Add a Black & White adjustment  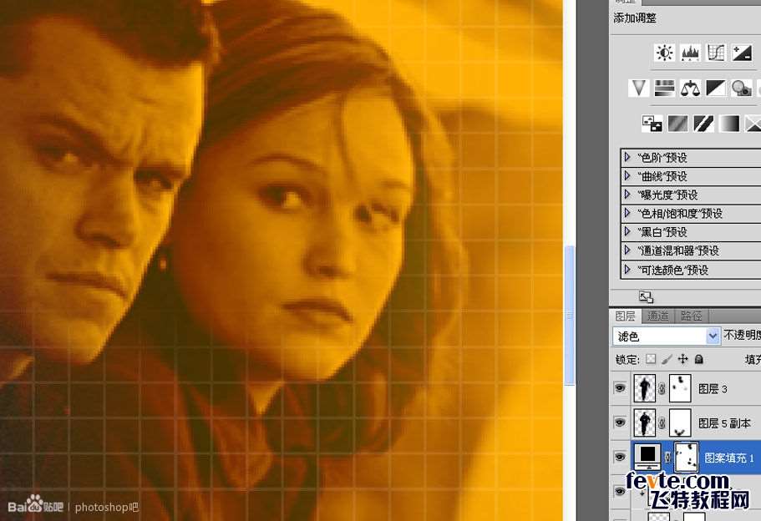tap(716, 88)
